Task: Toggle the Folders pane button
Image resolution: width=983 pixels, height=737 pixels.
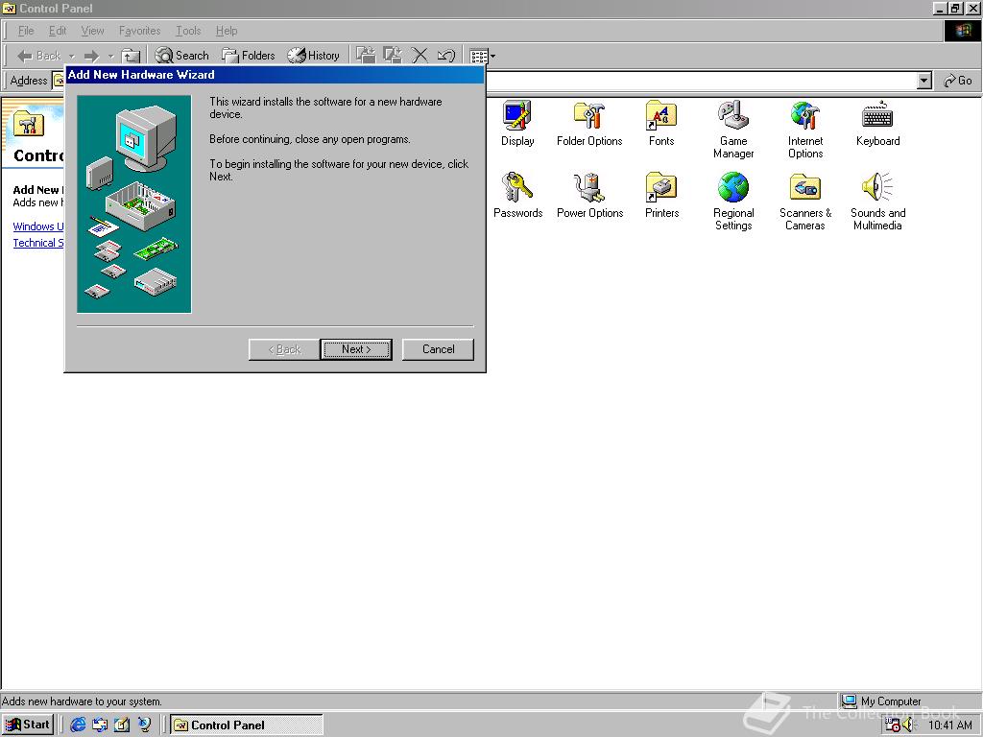Action: [x=249, y=56]
